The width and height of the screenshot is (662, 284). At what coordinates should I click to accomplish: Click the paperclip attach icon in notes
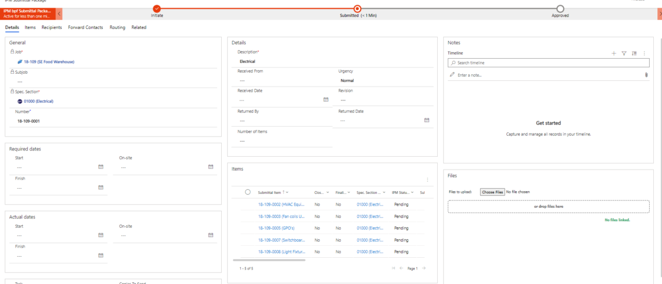coord(646,75)
